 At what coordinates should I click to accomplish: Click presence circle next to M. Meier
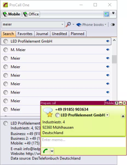click(6, 50)
